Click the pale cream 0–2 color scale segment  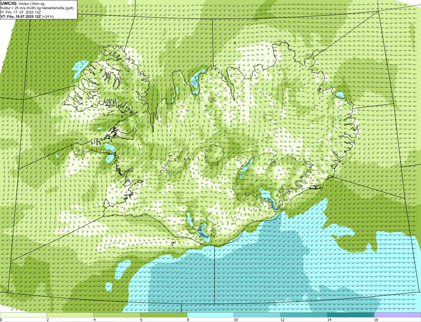click(24, 315)
